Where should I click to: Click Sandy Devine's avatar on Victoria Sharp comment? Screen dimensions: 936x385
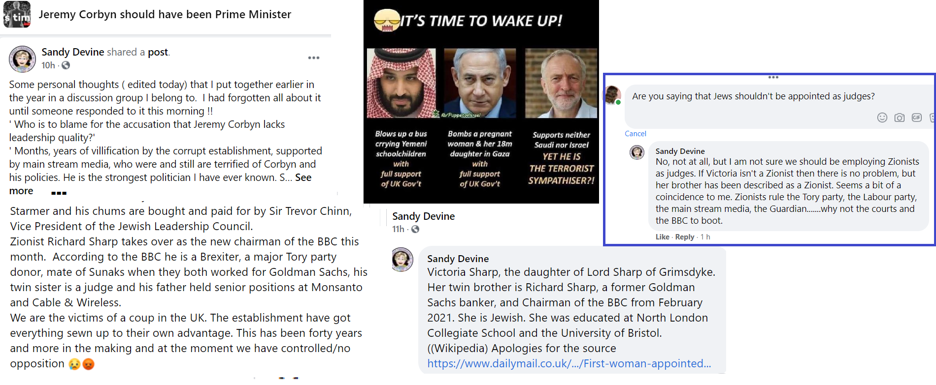coord(402,260)
